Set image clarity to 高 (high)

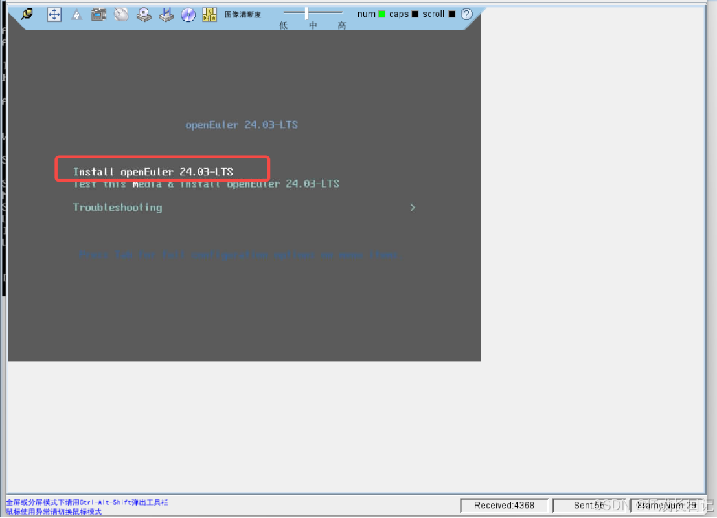(342, 26)
